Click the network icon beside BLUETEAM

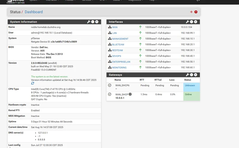point(110,44)
